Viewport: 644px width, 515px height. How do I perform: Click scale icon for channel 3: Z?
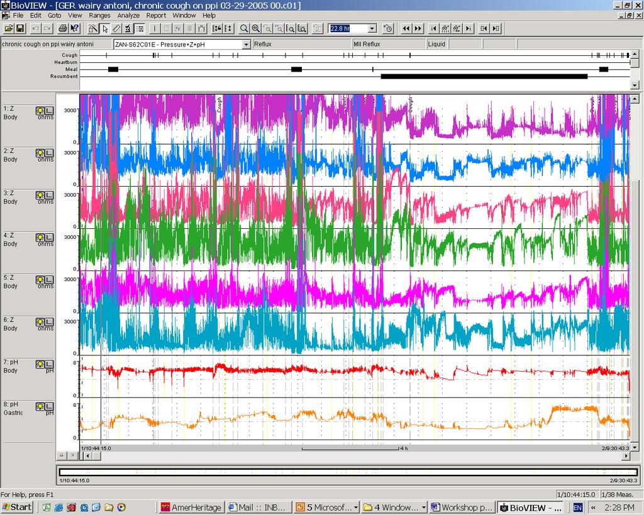tap(49, 195)
